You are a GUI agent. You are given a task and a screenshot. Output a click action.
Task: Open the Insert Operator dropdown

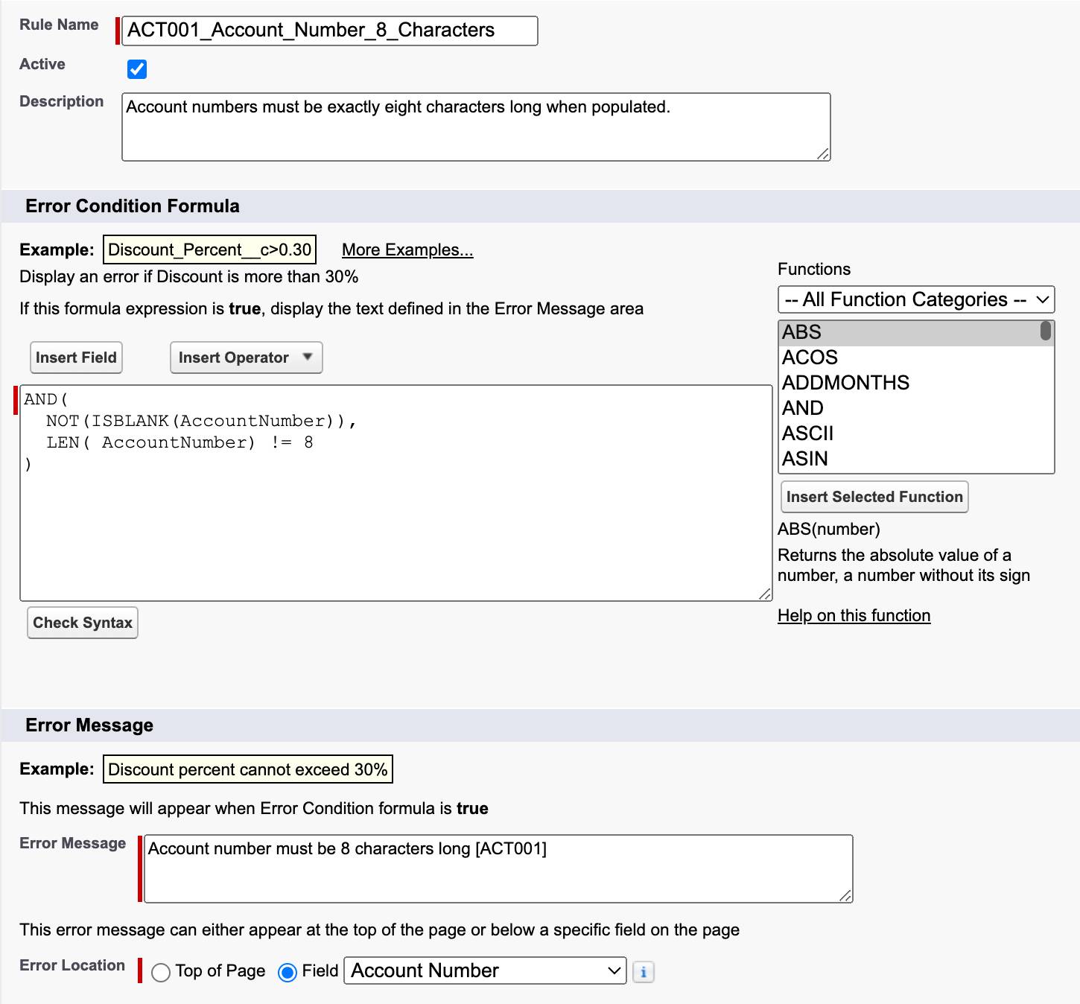[247, 358]
